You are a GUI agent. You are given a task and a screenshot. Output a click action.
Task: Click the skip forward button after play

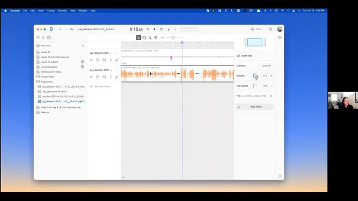[161, 29]
